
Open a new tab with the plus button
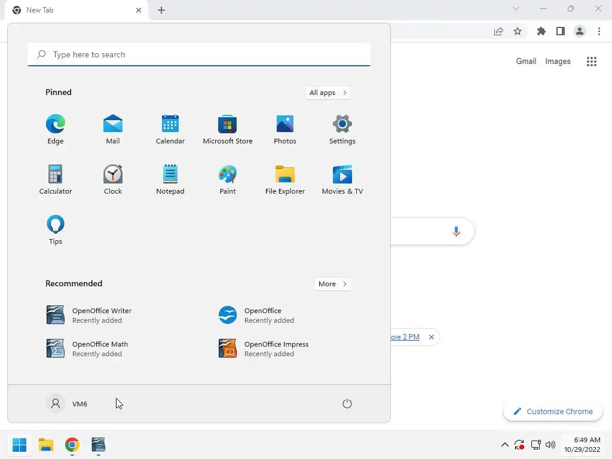coord(161,10)
